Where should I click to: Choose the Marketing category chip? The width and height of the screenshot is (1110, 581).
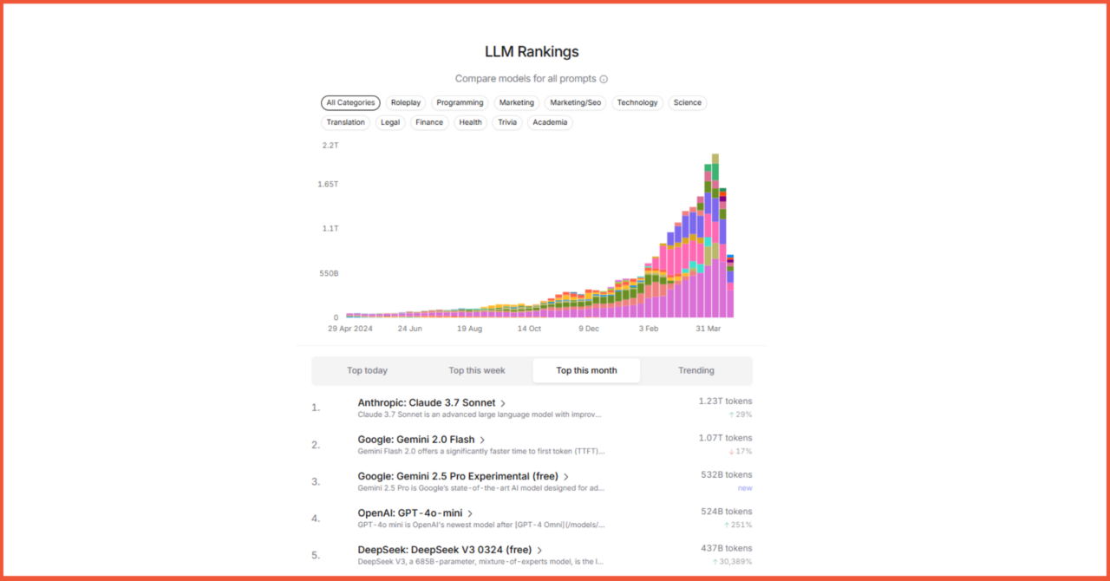pyautogui.click(x=517, y=102)
